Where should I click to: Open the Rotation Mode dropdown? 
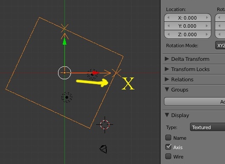[220, 46]
